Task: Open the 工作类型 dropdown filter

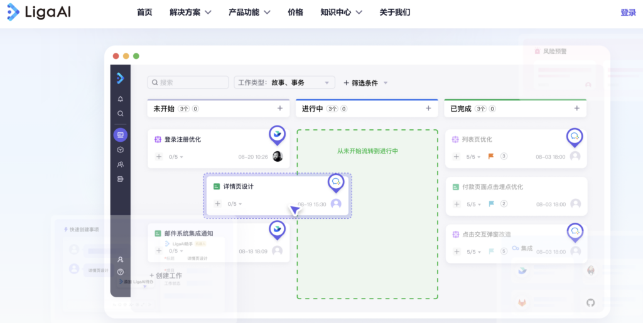Action: pos(284,83)
